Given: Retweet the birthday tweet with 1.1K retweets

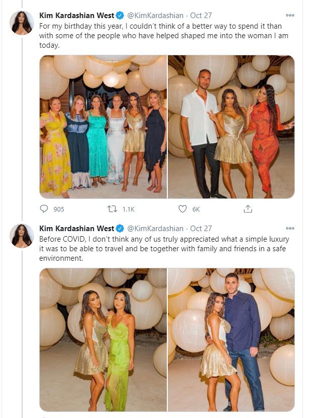Looking at the screenshot, I should 114,209.
